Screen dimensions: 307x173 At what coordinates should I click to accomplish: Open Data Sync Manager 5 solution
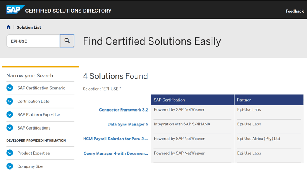(128, 124)
